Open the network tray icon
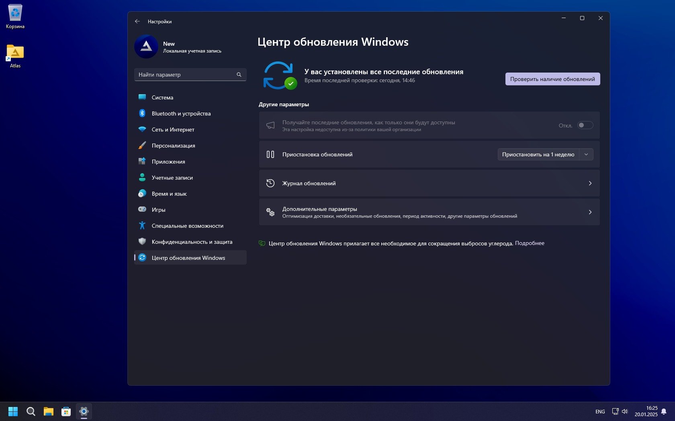 pyautogui.click(x=615, y=411)
